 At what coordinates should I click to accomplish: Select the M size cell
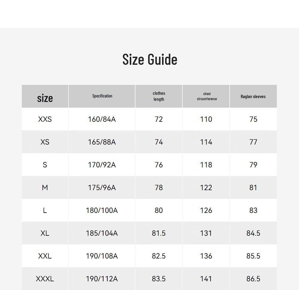click(x=45, y=187)
